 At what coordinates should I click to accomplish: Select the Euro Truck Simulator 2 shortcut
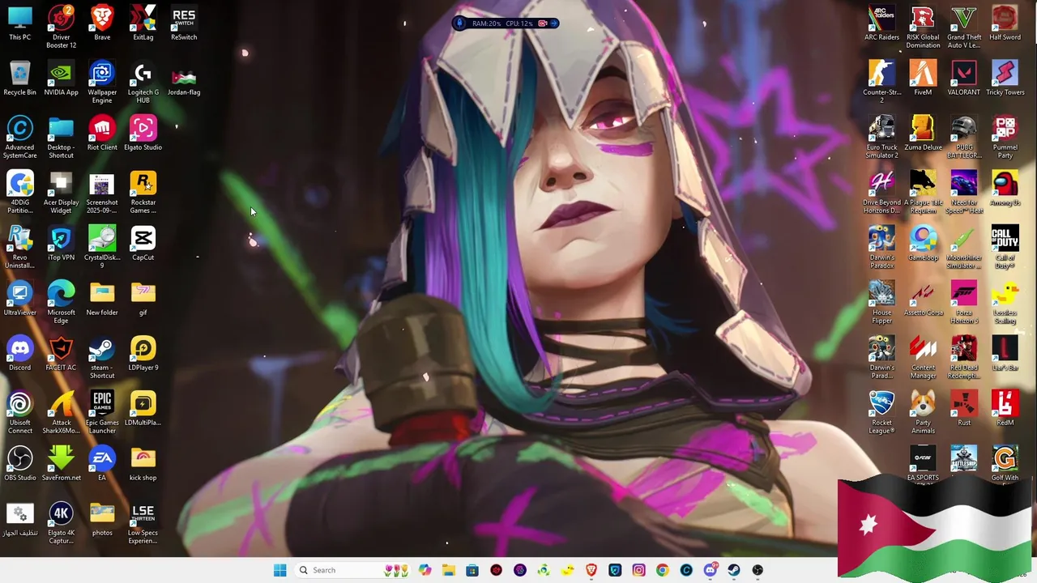[881, 137]
